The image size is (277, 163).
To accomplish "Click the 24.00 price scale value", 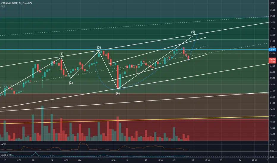I will pos(273,84).
